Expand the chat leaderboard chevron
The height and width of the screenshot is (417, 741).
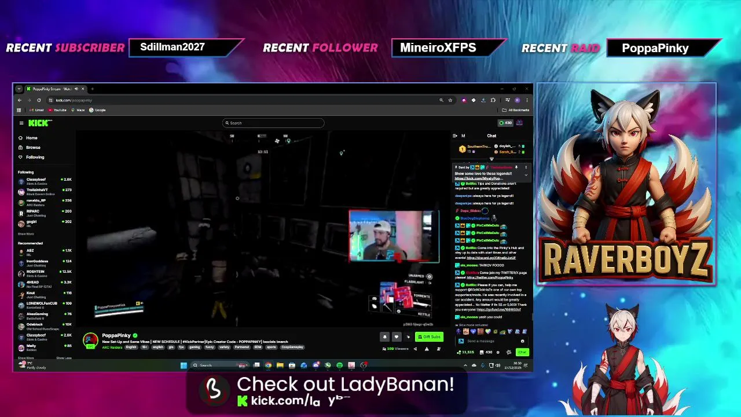491,159
